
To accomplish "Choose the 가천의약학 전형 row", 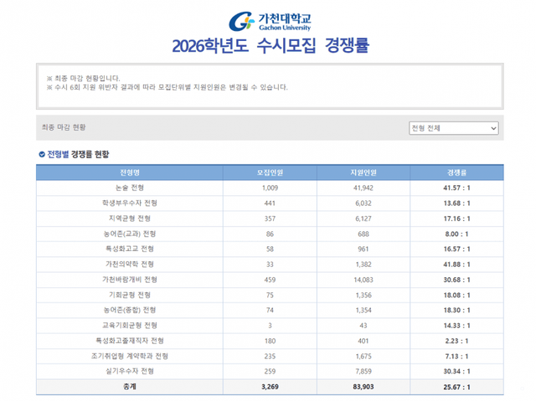I will pos(129,264).
